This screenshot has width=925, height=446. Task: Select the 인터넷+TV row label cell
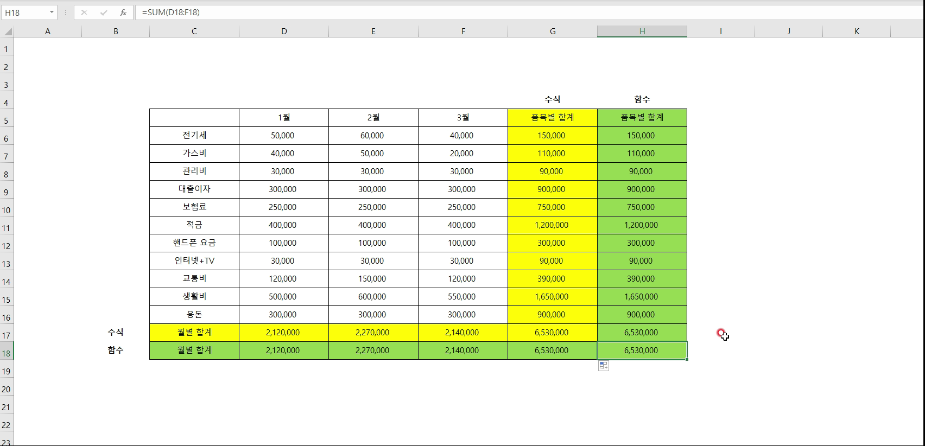tap(194, 261)
